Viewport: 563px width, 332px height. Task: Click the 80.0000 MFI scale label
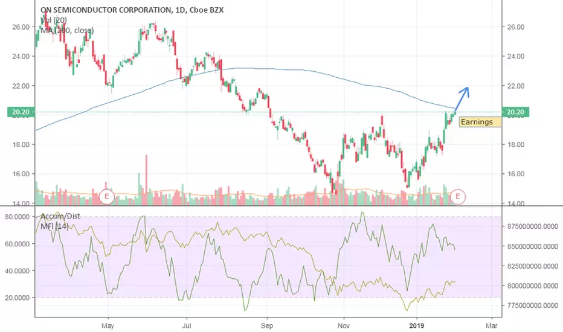[18, 217]
